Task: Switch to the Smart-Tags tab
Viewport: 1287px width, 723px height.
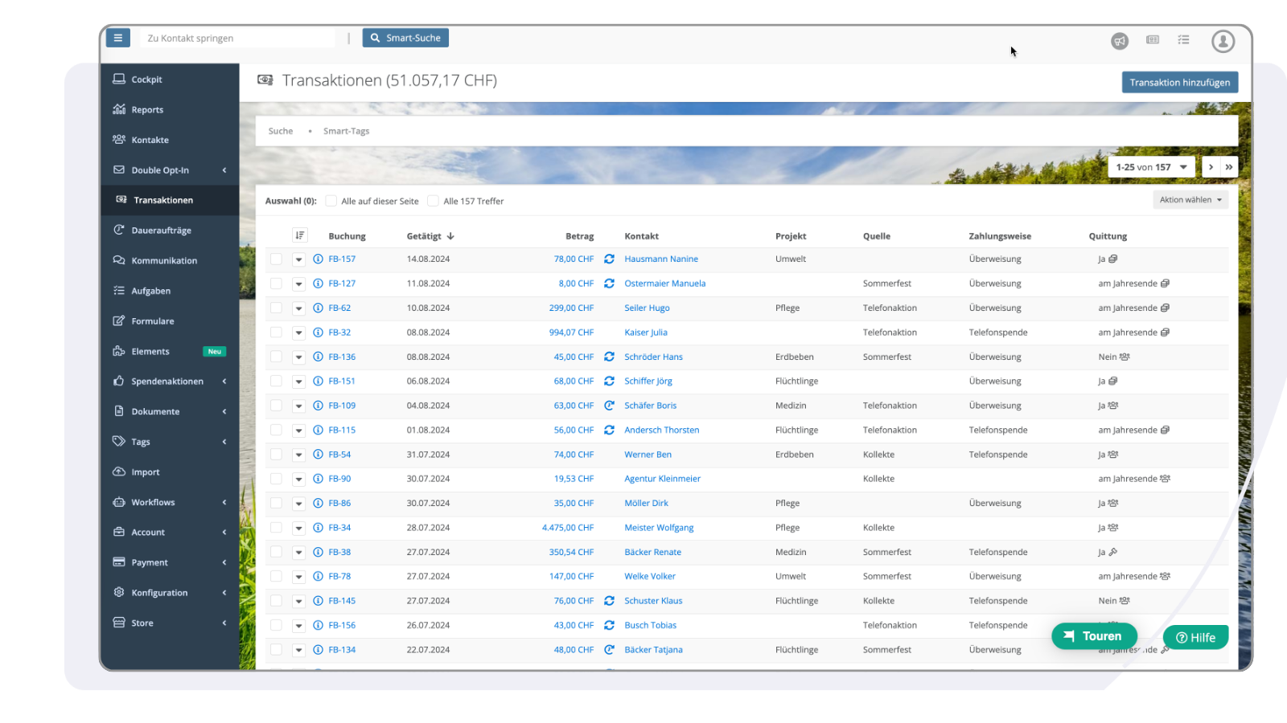Action: [346, 131]
